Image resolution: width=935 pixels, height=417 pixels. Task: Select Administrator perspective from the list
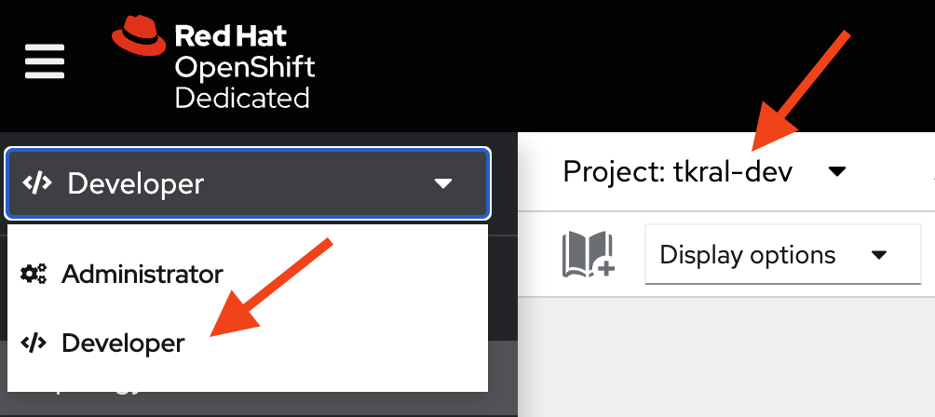coord(142,275)
